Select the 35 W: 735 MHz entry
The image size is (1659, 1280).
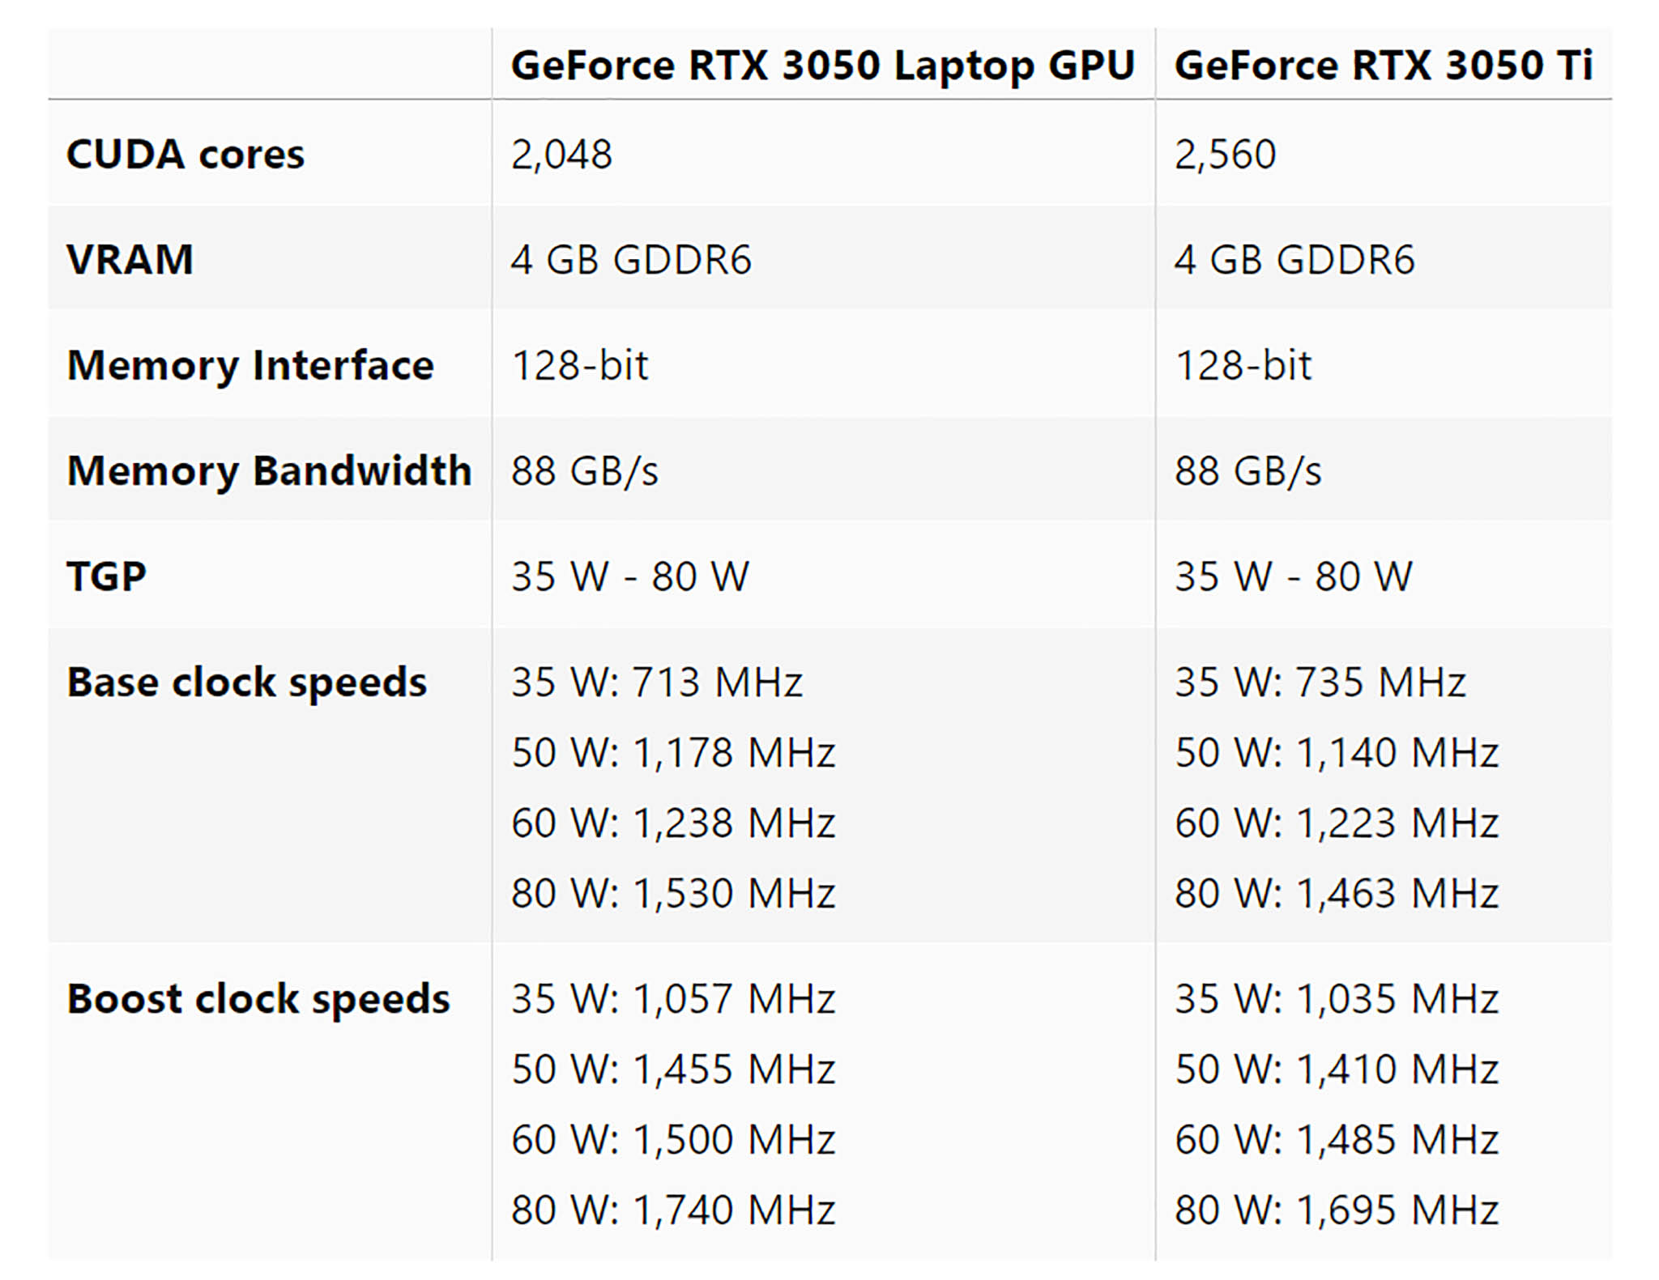(1320, 682)
